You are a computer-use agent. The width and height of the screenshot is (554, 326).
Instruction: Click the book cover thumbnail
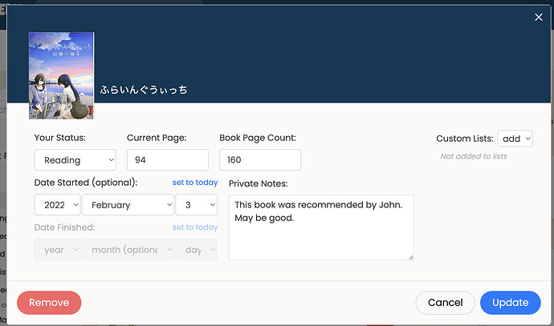62,76
